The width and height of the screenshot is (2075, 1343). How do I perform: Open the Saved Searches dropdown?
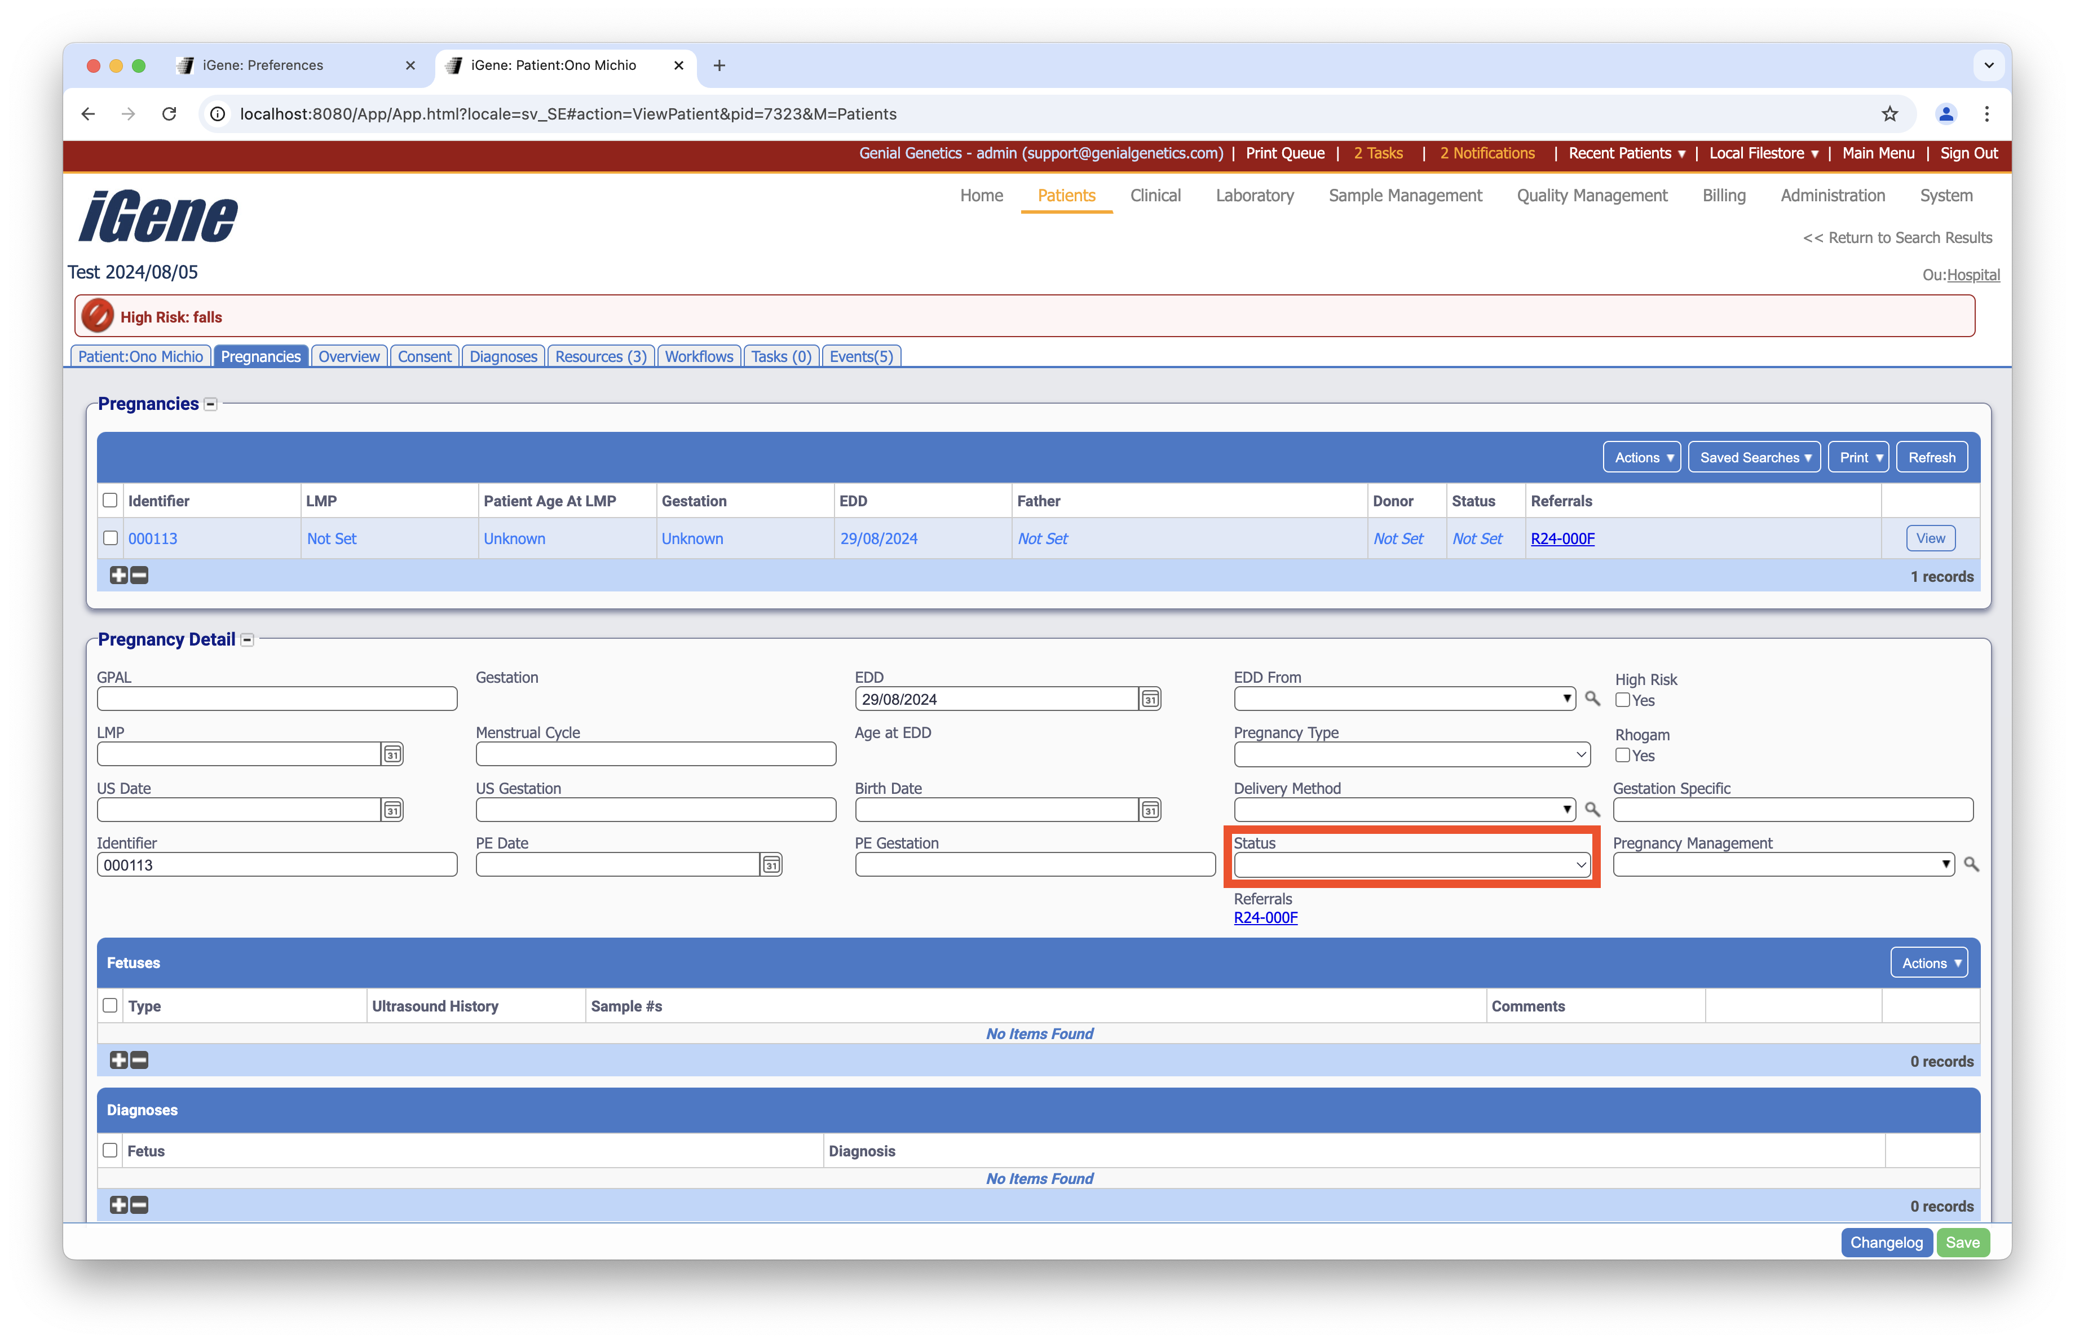(1754, 458)
